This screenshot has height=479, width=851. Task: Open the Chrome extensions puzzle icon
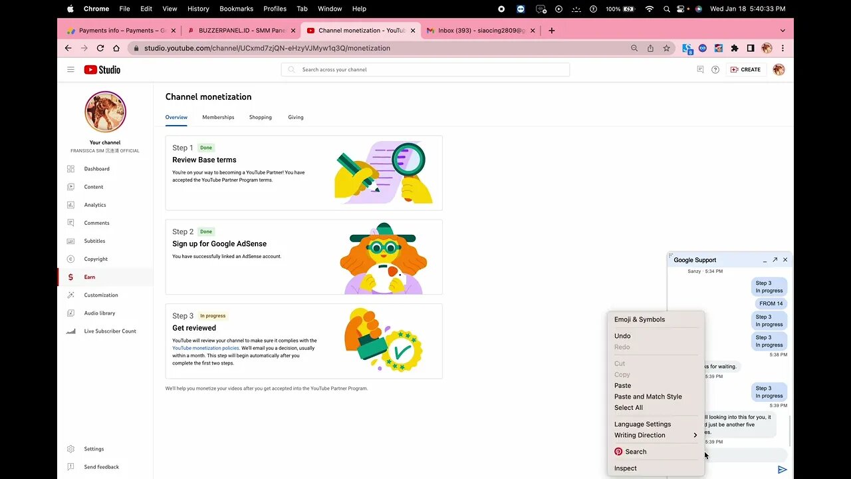point(734,48)
